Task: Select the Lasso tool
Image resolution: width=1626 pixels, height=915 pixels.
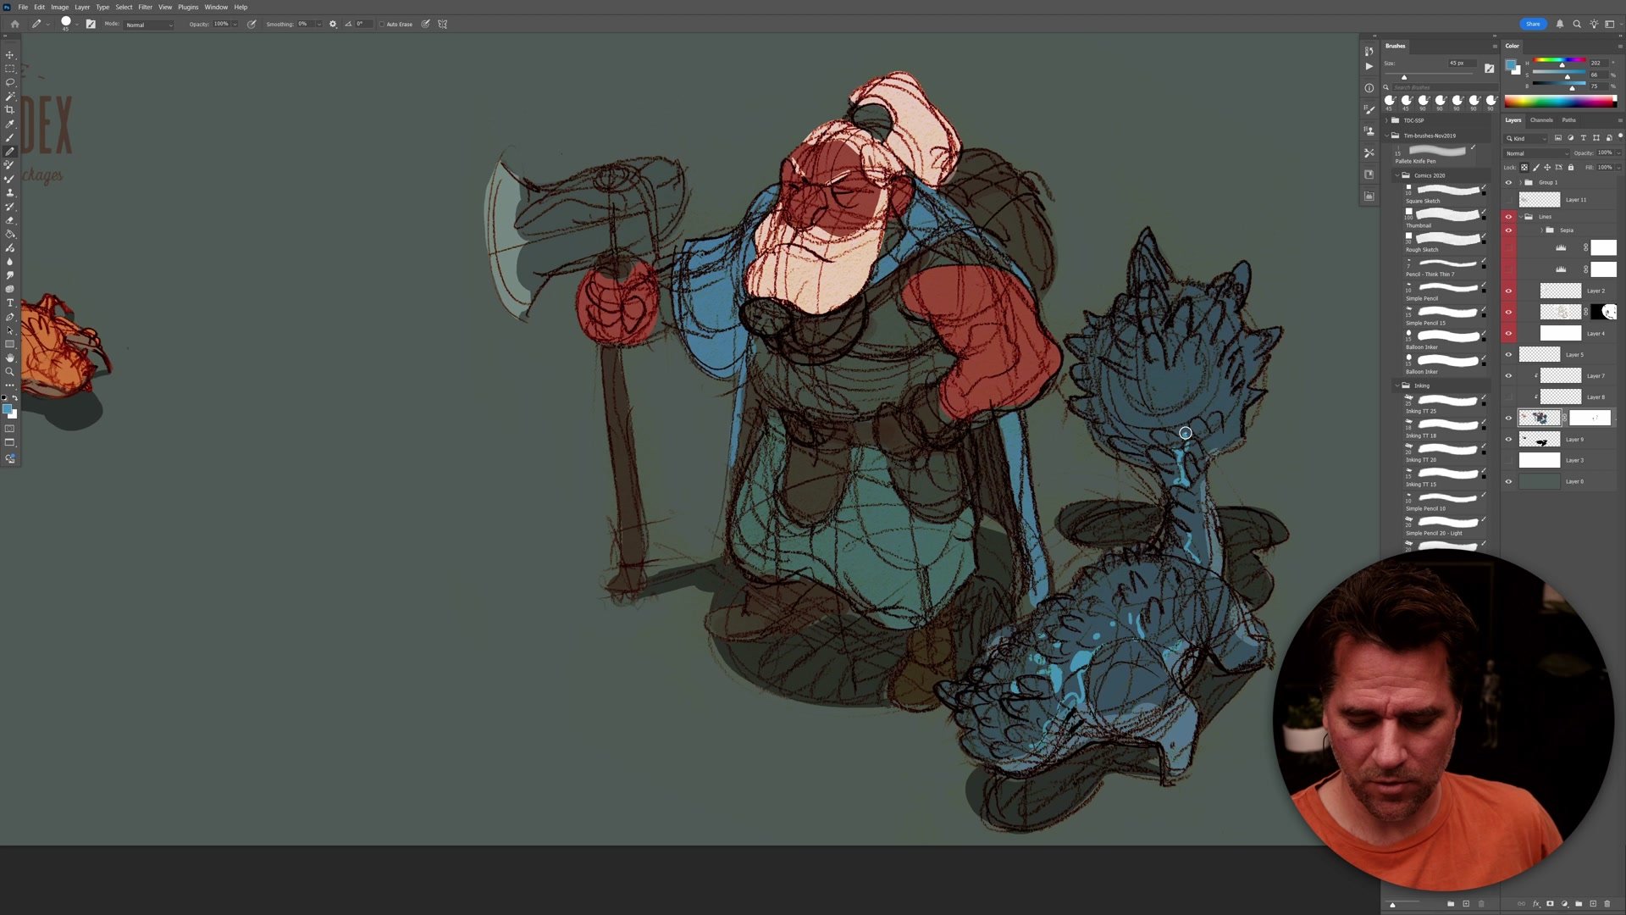Action: 10,82
